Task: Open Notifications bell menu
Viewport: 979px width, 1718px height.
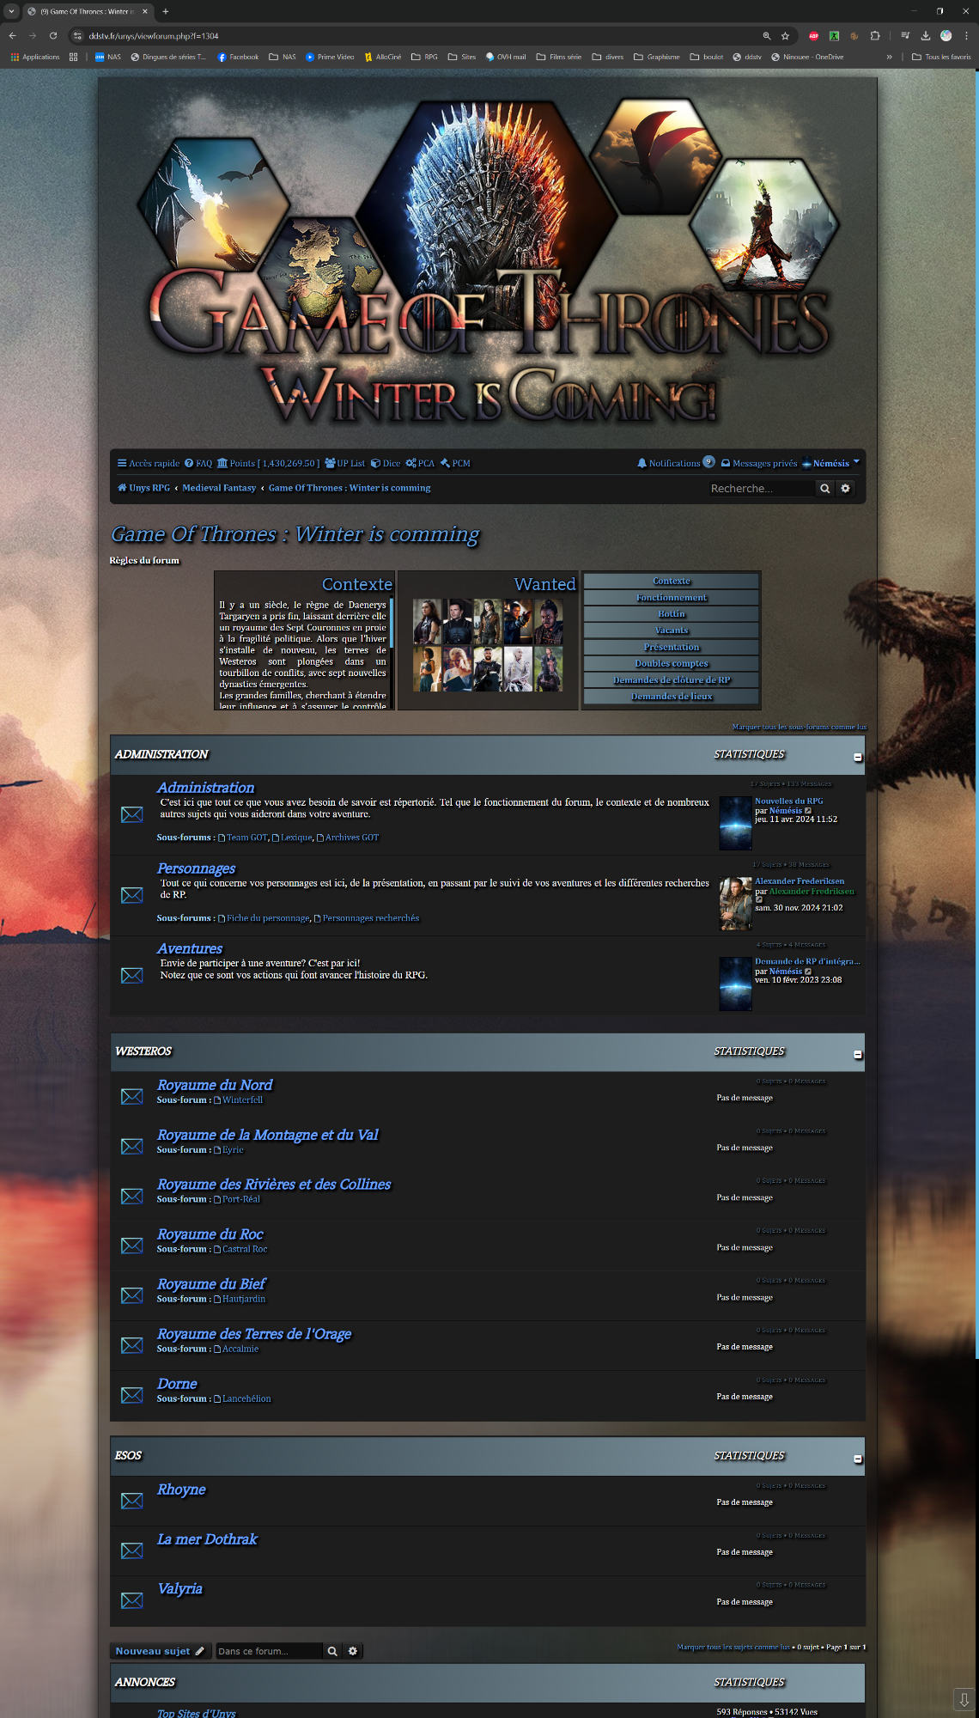Action: pyautogui.click(x=675, y=463)
